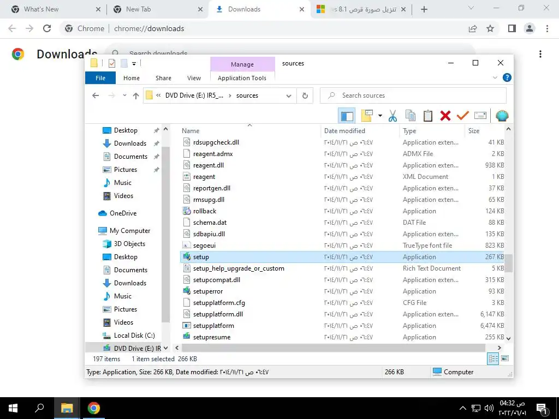Sort by Date modified column header
559x419 pixels.
point(360,131)
